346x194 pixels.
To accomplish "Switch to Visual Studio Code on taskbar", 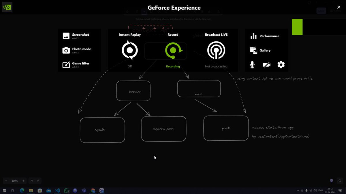I will click(x=57, y=190).
